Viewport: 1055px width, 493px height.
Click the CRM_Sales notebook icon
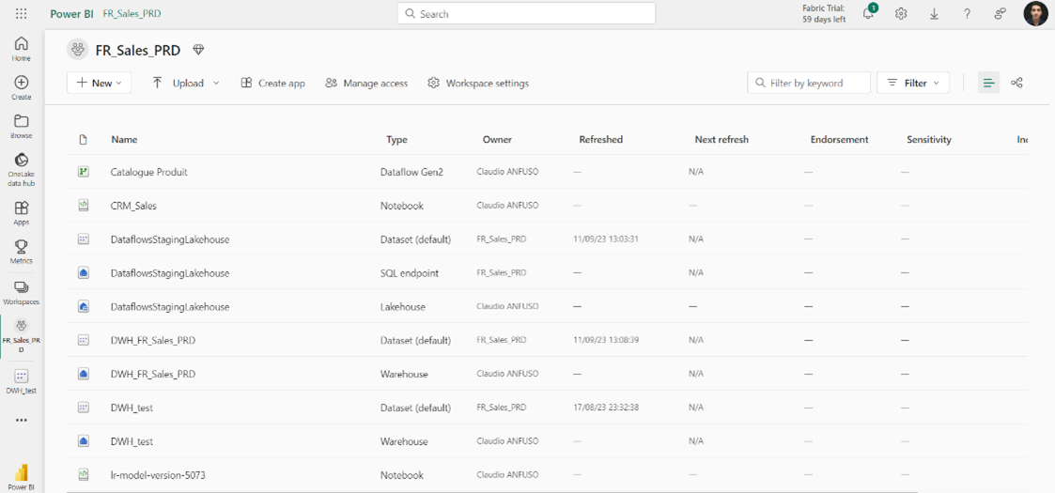[x=84, y=206]
